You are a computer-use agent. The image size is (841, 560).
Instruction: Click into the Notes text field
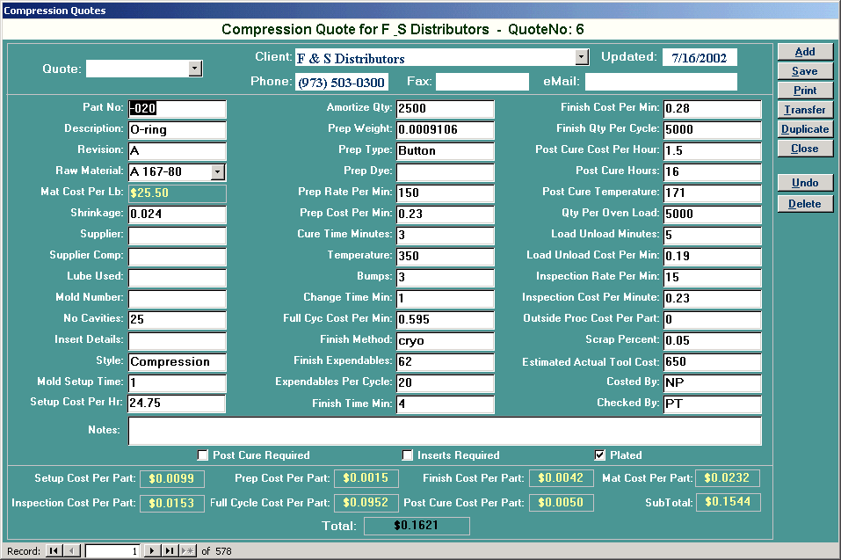tap(444, 431)
